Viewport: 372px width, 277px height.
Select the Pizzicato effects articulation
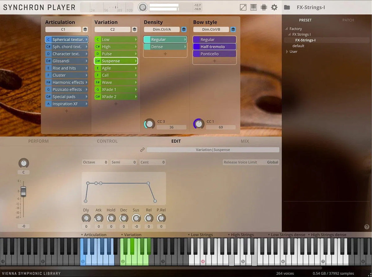pos(66,89)
